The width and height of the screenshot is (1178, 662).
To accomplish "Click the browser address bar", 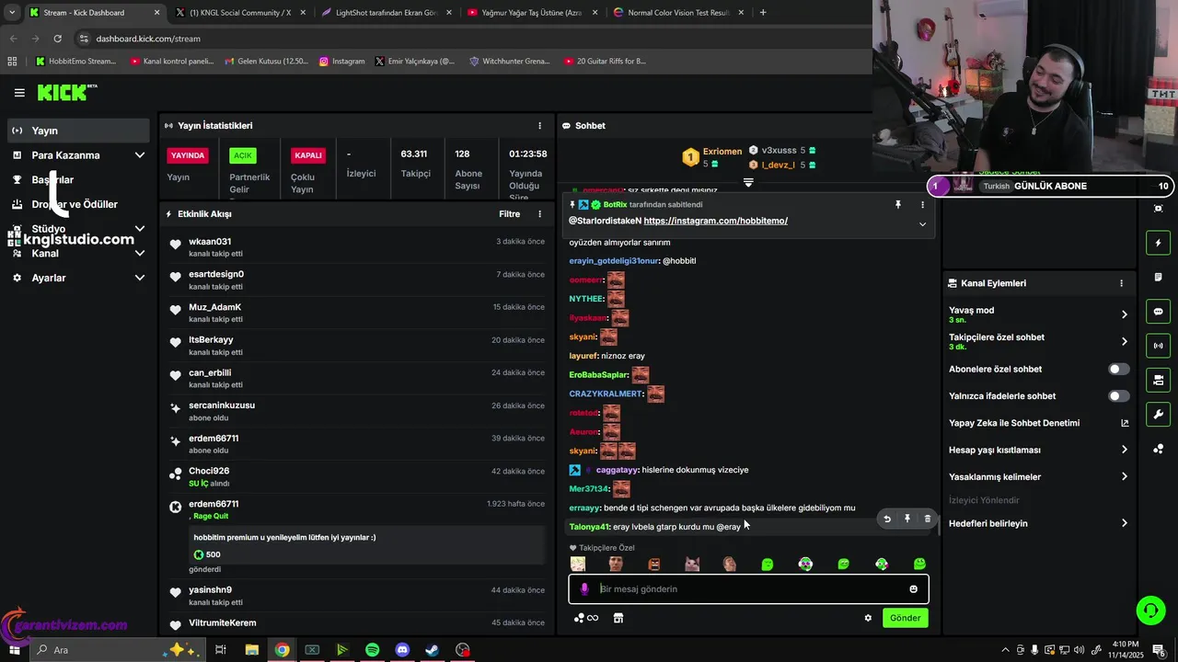I will tap(469, 39).
